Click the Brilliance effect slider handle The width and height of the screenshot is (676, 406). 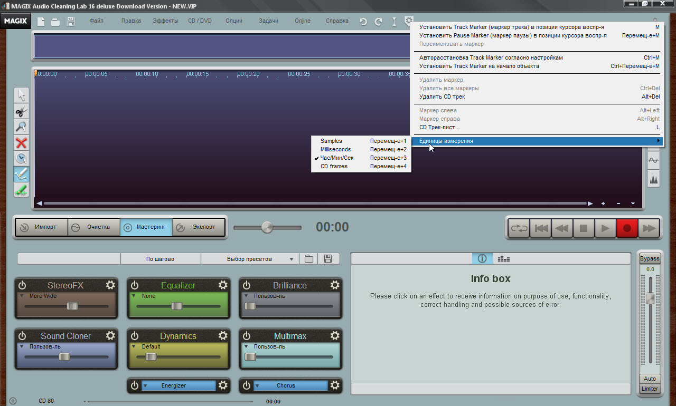(250, 306)
